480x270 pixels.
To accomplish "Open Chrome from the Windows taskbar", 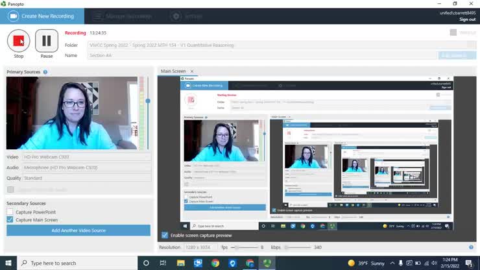I will pyautogui.click(x=215, y=263).
